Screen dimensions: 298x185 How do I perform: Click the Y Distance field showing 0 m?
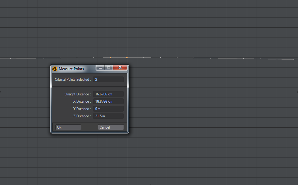(108, 109)
